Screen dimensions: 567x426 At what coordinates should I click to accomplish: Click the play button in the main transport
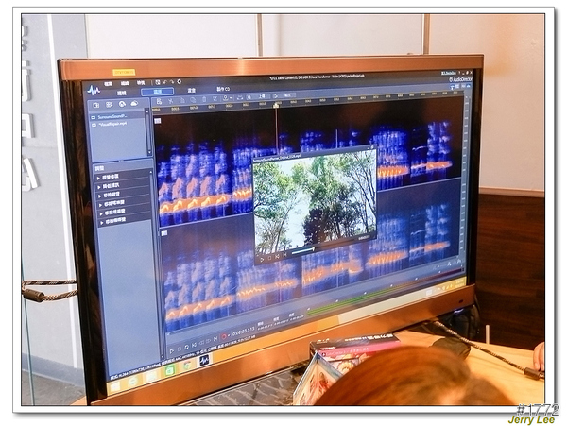tap(171, 350)
